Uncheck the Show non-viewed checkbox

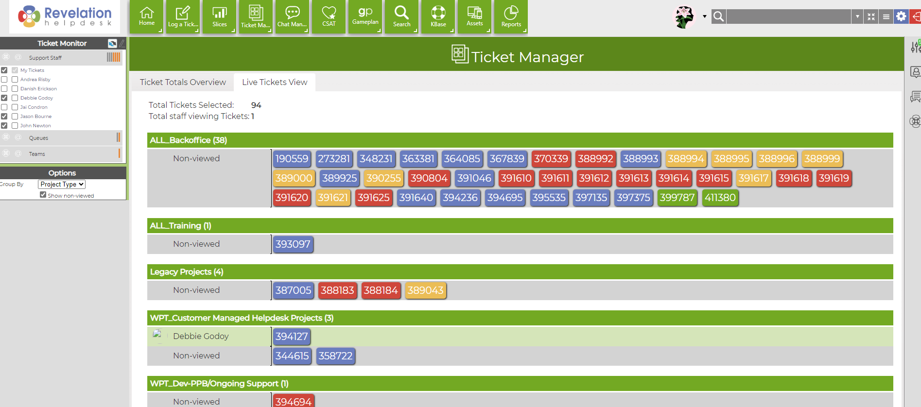coord(43,195)
